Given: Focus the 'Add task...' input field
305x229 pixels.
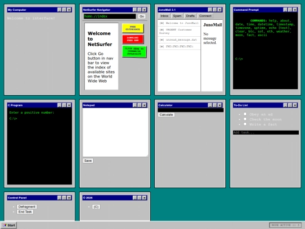Looking at the screenshot, I should tap(265, 133).
